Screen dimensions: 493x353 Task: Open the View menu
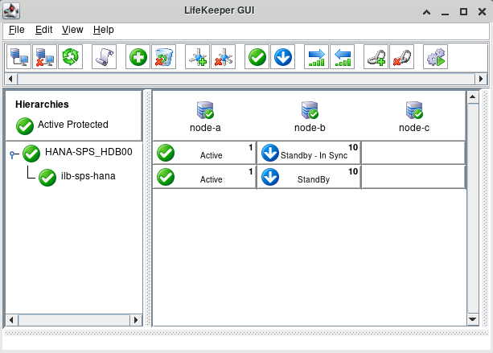point(72,30)
